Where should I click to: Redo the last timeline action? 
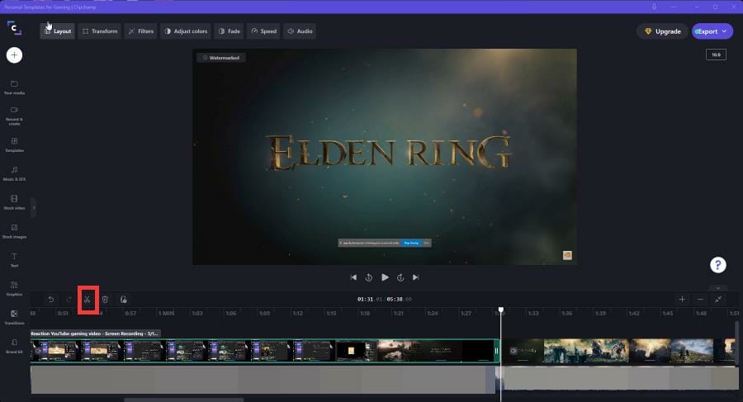(69, 299)
